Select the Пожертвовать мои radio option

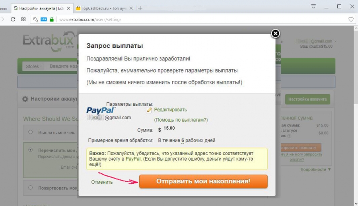coord(30,187)
